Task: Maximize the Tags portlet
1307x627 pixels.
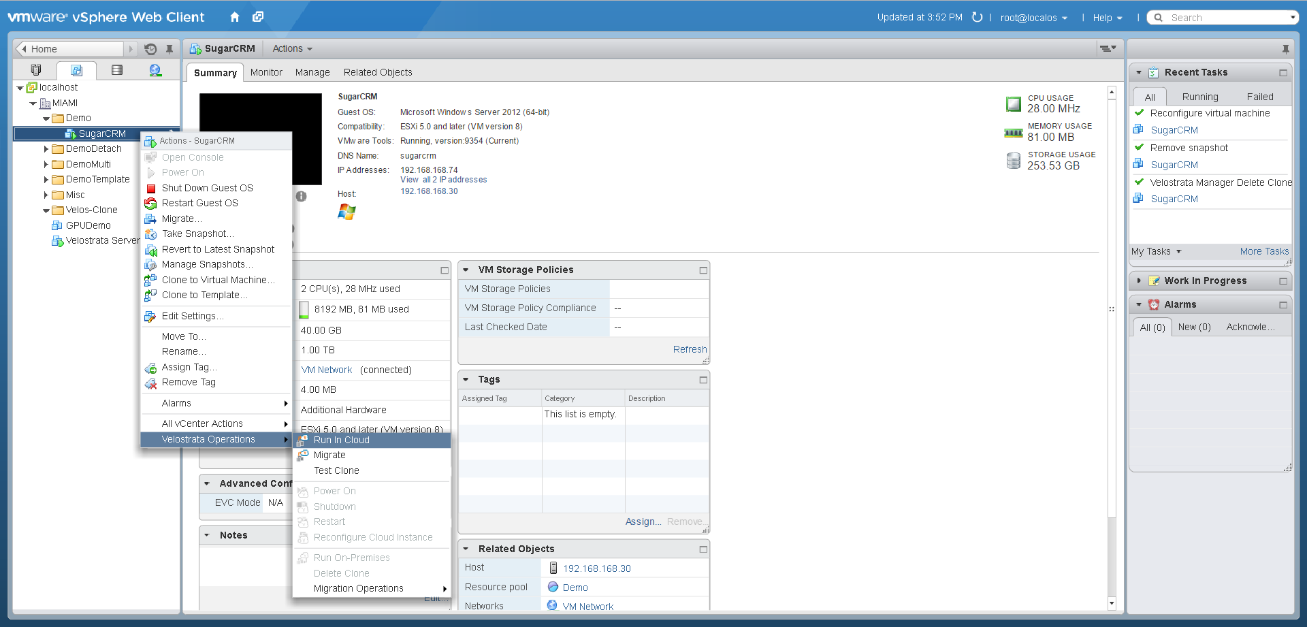Action: [x=703, y=380]
